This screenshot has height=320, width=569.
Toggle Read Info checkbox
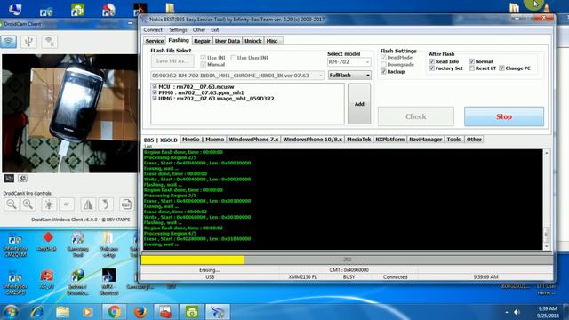pyautogui.click(x=431, y=61)
